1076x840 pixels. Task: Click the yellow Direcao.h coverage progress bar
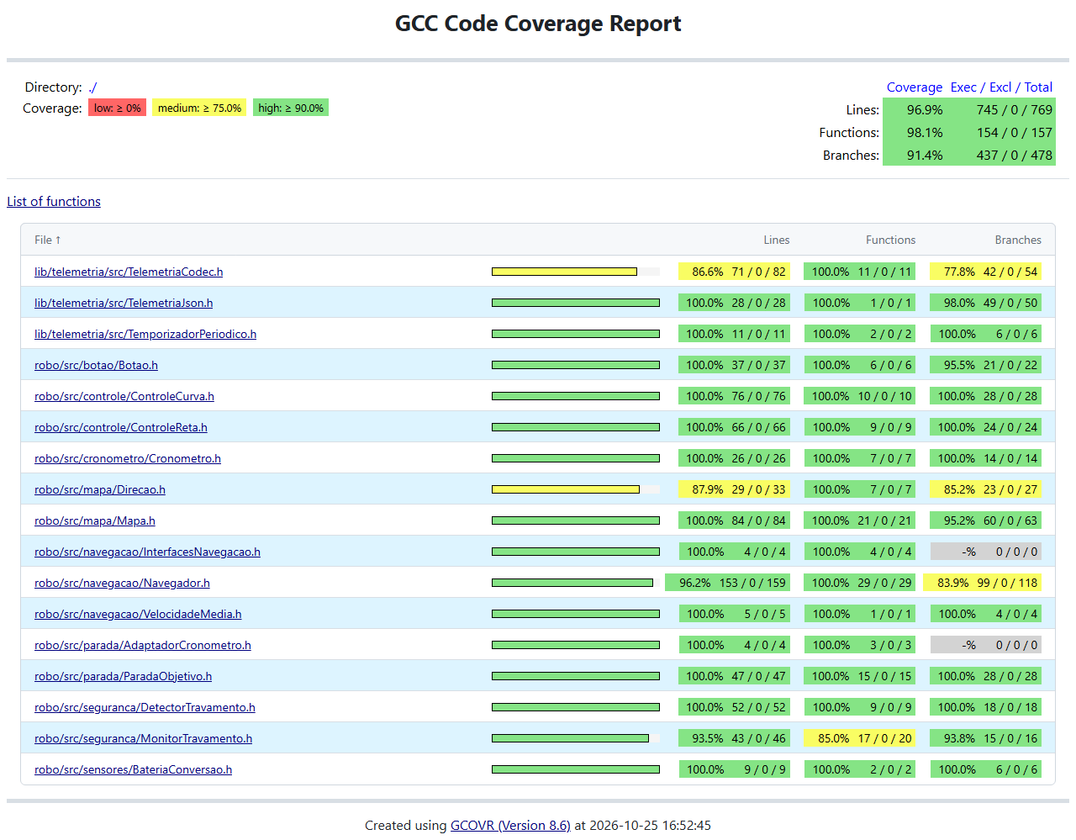pyautogui.click(x=566, y=489)
